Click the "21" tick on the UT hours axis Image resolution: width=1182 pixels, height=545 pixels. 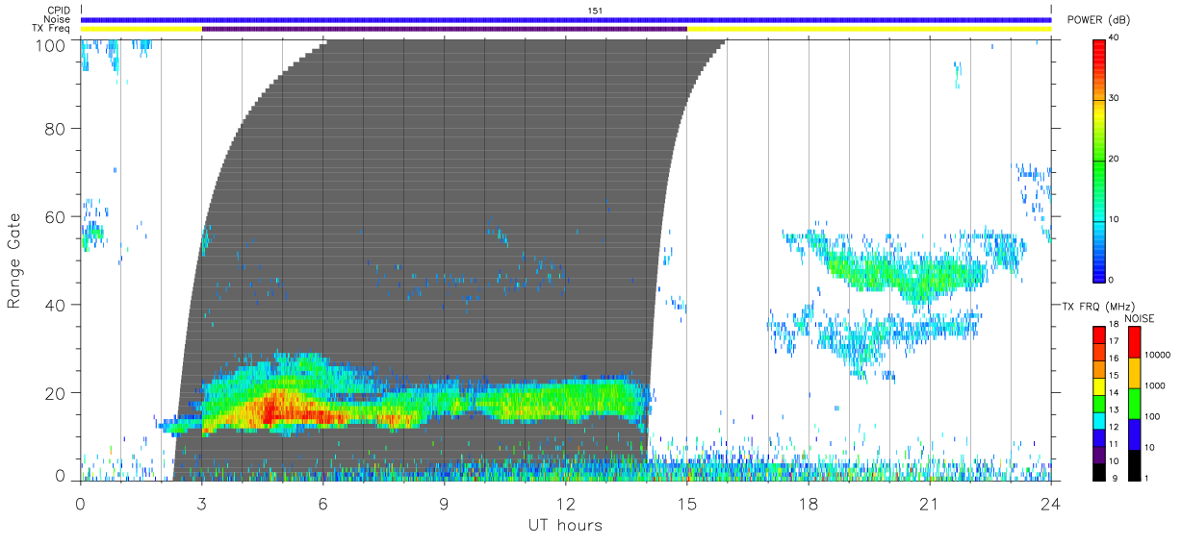pyautogui.click(x=929, y=503)
